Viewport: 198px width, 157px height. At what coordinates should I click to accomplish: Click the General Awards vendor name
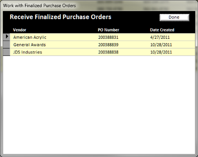[x=30, y=45]
